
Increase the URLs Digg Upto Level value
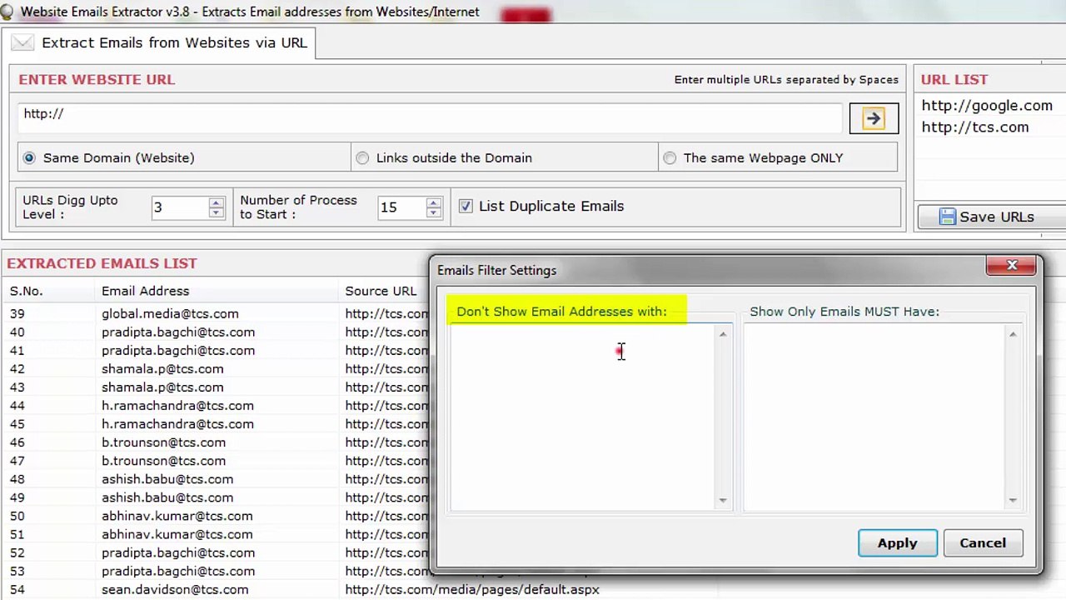[x=217, y=202]
